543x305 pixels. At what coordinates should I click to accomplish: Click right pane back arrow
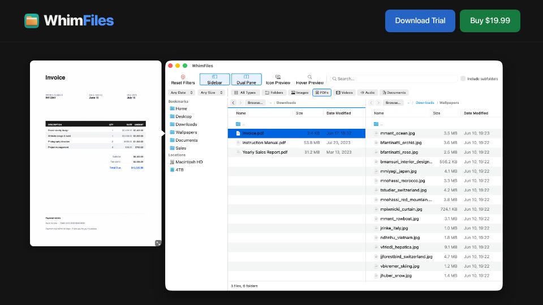pos(371,103)
